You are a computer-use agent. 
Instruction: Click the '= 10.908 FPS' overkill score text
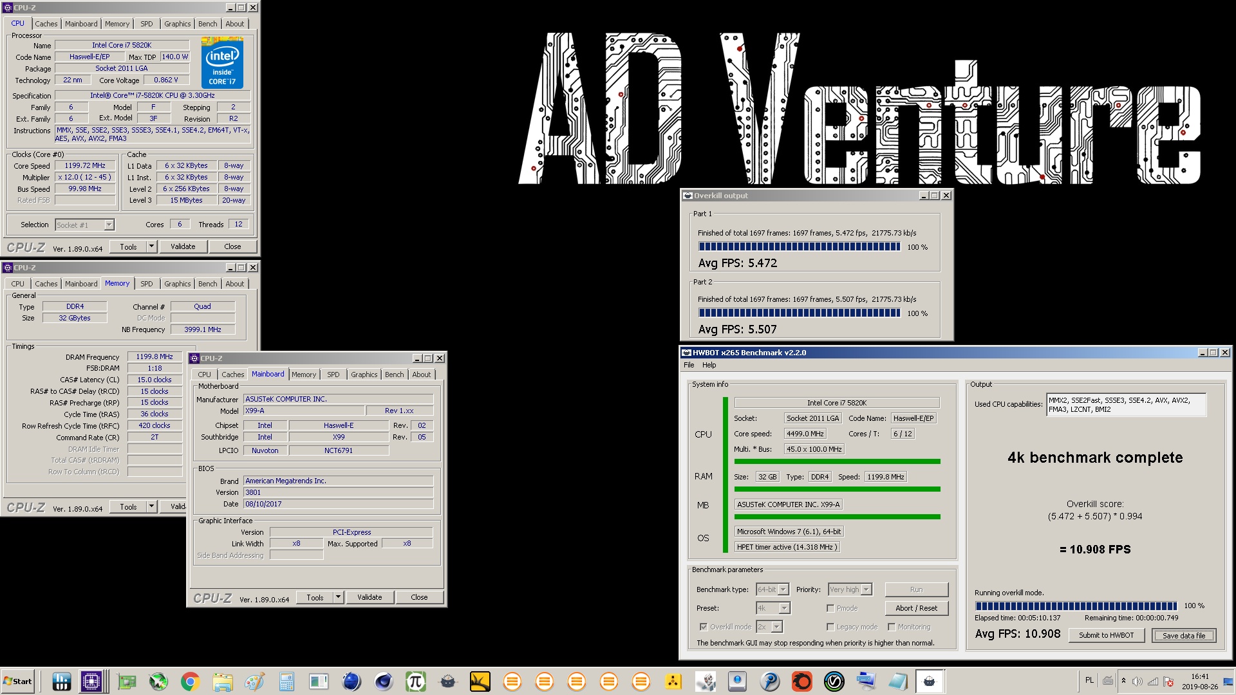point(1095,549)
